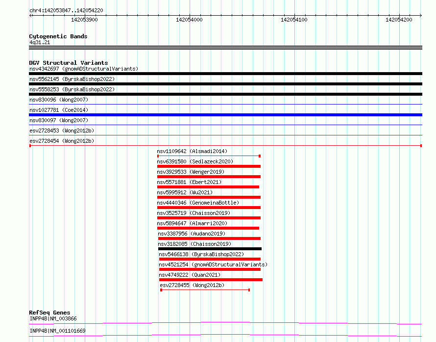Viewport: 436px width, 342px height.
Task: Click ruler position 142054100
Action: (x=294, y=20)
